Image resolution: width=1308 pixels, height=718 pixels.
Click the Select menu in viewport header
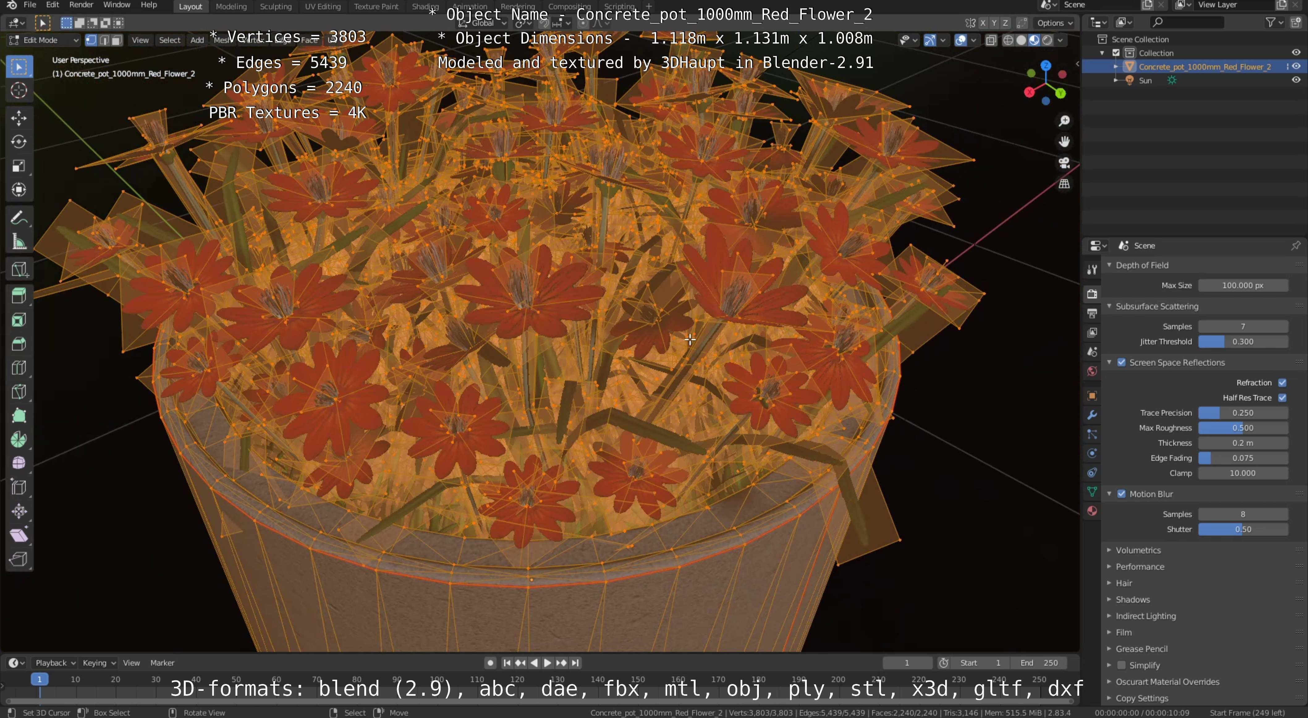point(170,40)
